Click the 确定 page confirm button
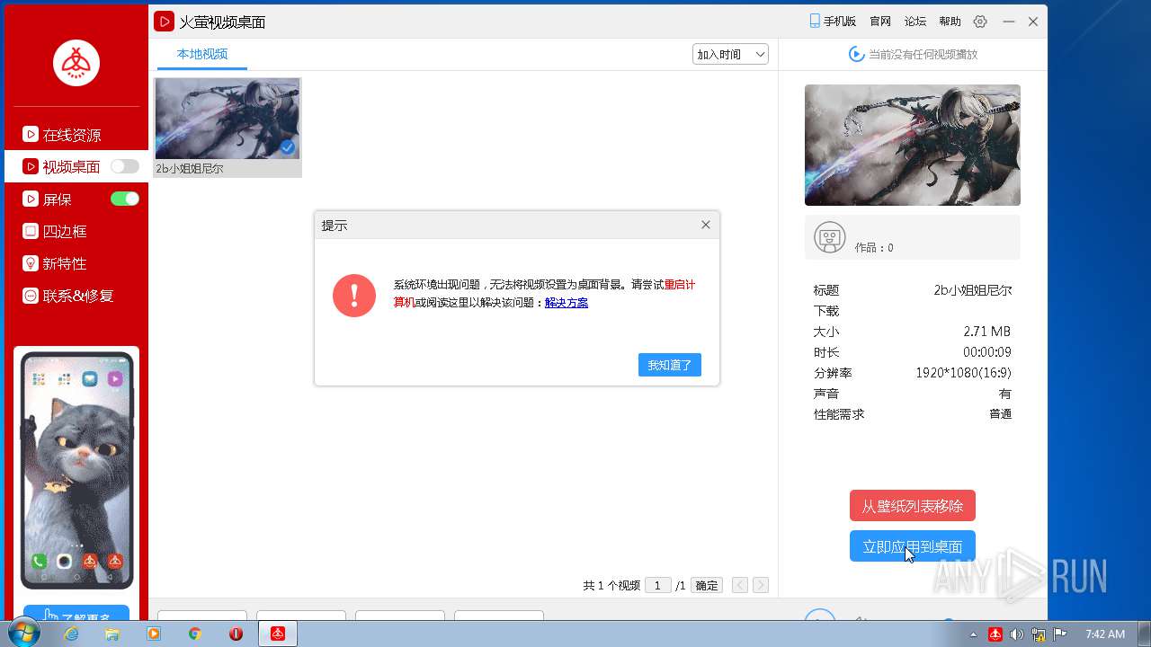 [707, 585]
